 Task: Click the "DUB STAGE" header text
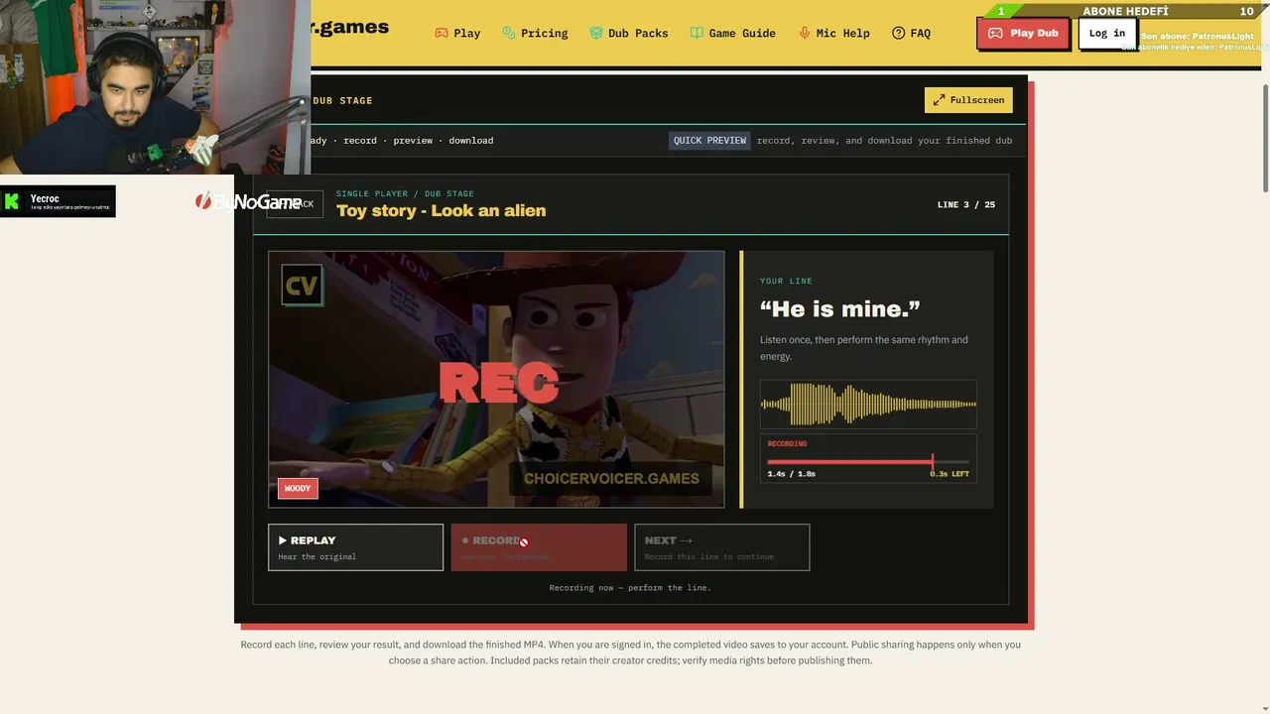(x=342, y=101)
